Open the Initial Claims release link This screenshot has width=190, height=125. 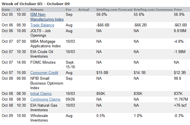[x=41, y=94]
